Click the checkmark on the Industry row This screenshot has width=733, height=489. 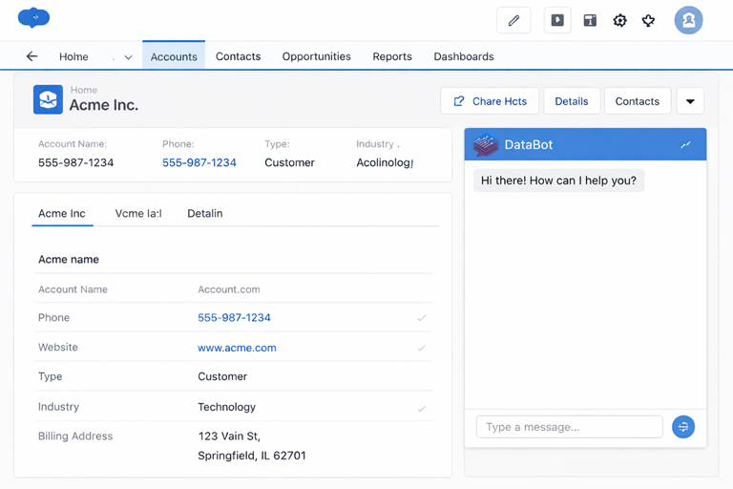(x=422, y=409)
